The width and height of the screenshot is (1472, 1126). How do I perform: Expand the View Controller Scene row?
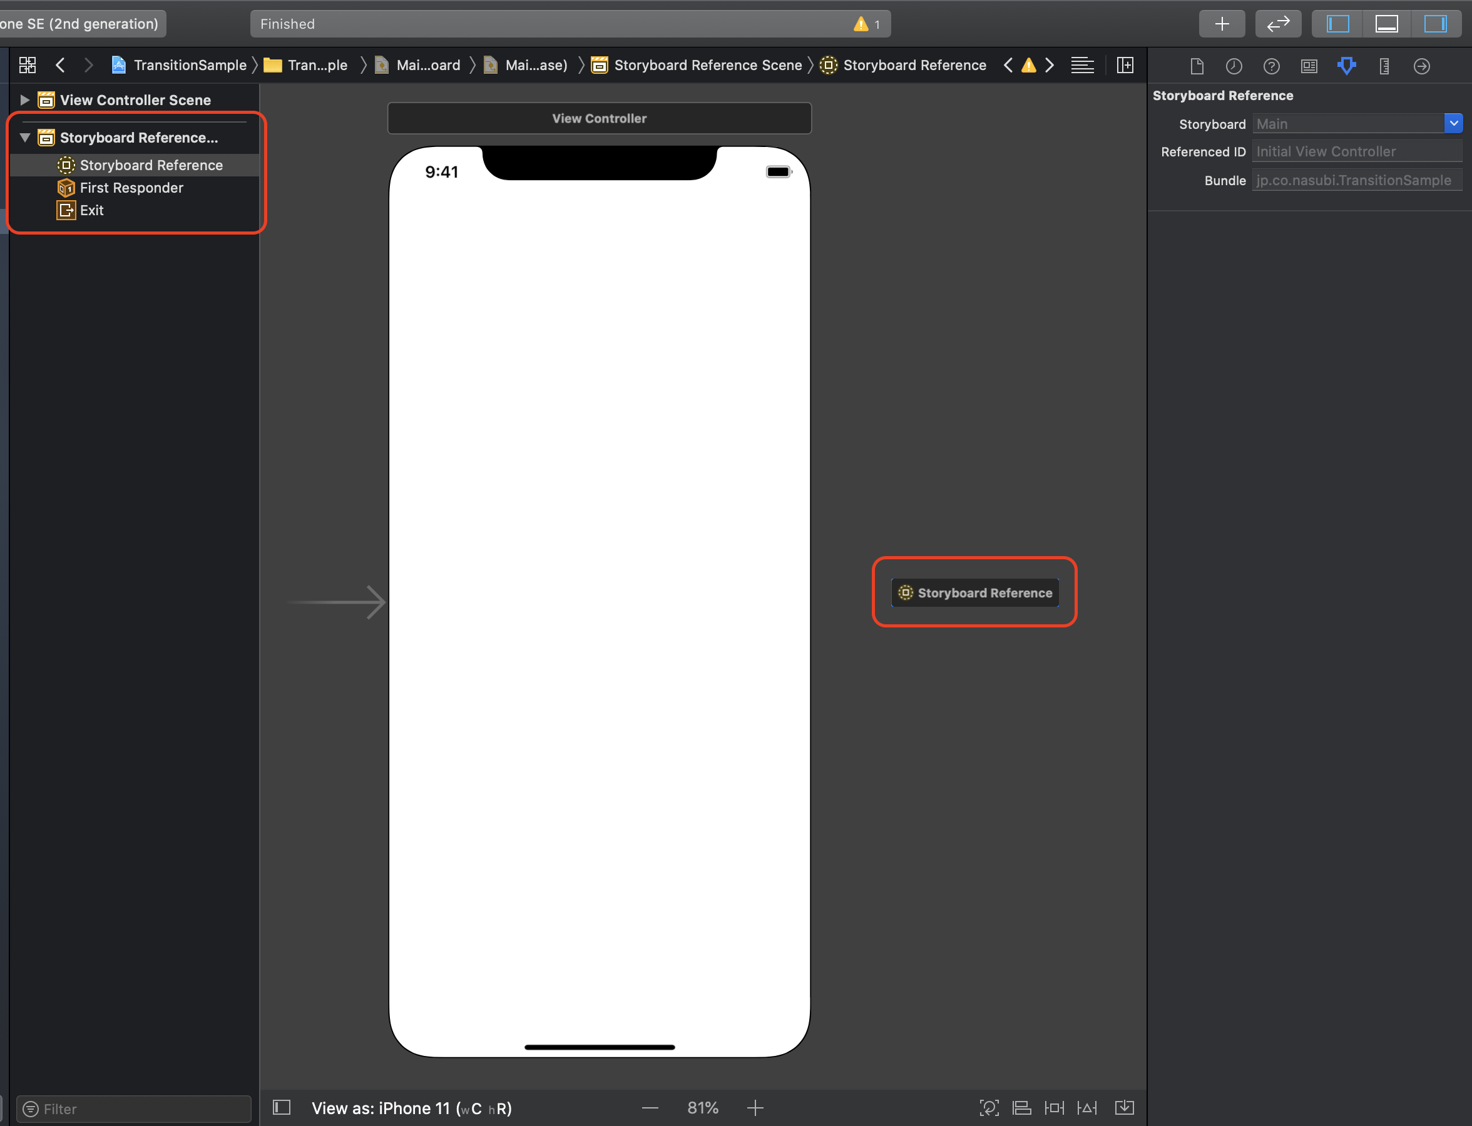(25, 100)
